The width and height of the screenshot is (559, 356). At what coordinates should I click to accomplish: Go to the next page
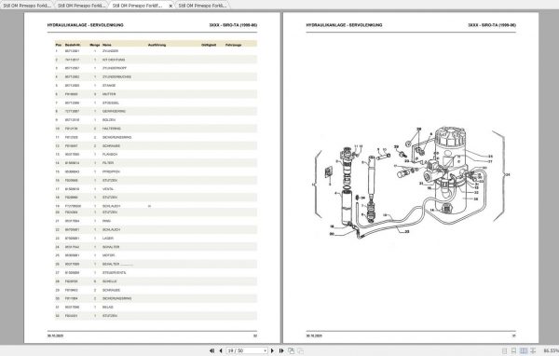click(x=272, y=350)
